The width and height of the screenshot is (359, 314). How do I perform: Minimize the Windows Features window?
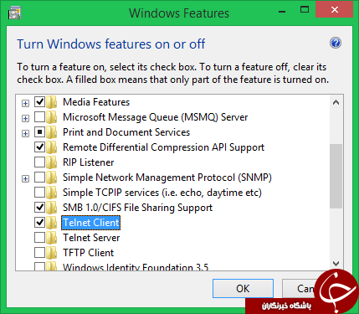pyautogui.click(x=282, y=11)
